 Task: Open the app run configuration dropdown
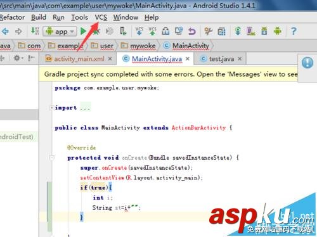click(60, 32)
